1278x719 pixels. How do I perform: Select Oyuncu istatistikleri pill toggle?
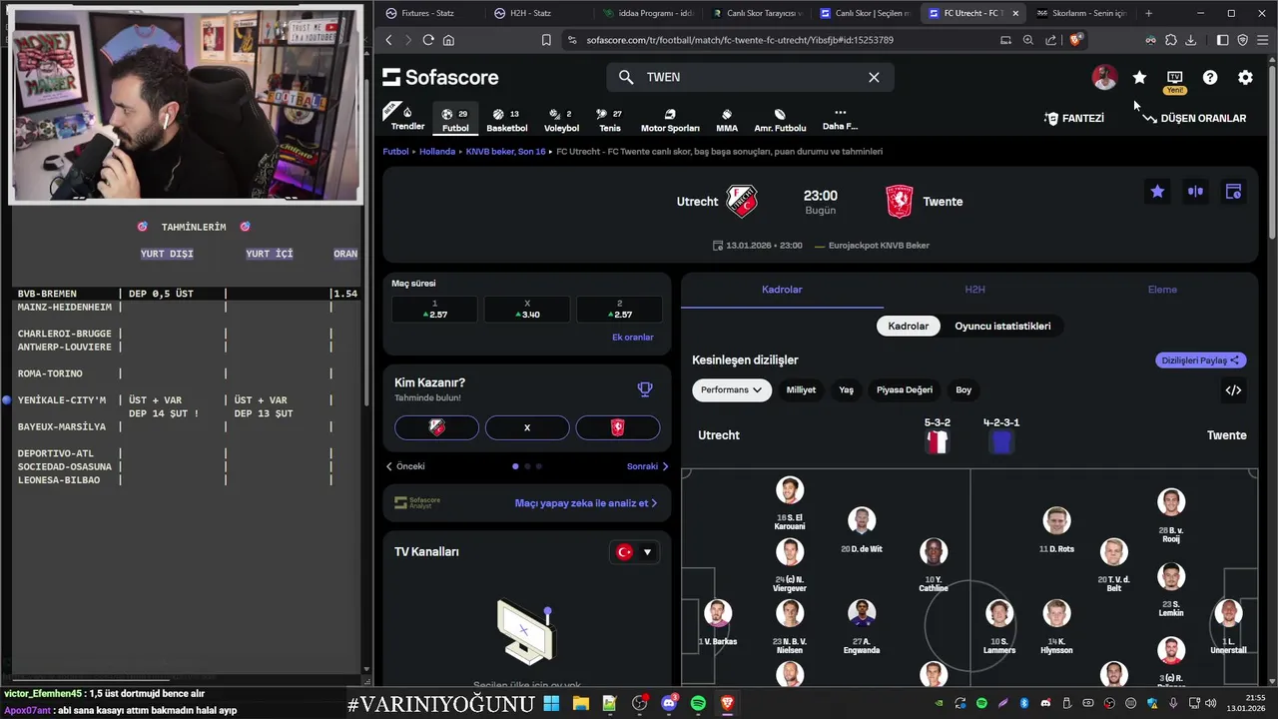click(x=1002, y=327)
